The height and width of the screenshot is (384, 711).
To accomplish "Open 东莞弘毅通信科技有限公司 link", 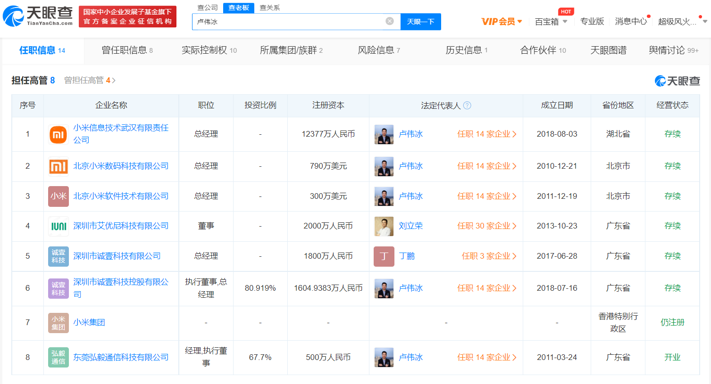I will tap(121, 358).
